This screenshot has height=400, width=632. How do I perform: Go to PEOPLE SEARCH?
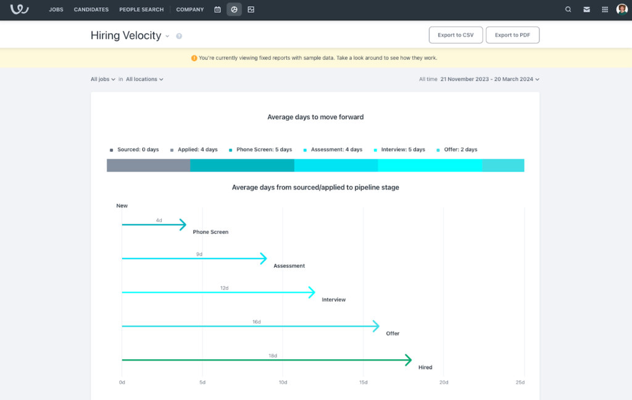pos(141,9)
